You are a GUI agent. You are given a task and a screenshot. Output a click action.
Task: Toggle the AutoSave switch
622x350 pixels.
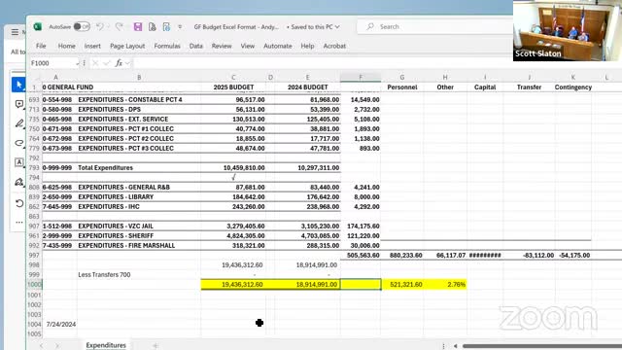pos(82,26)
